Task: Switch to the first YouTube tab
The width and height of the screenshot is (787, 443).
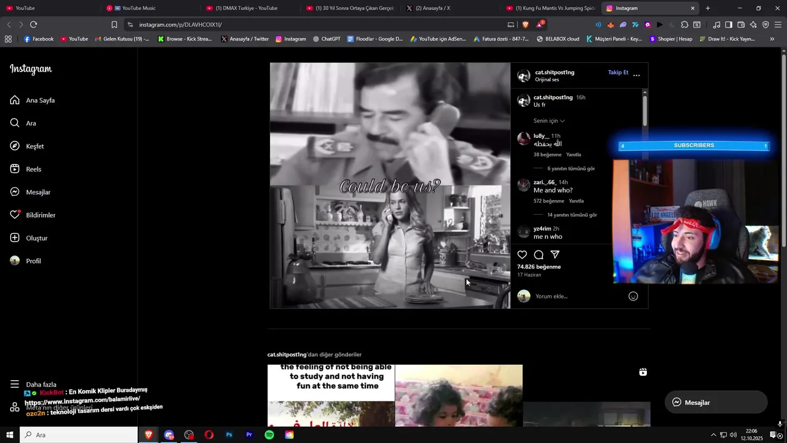Action: point(50,8)
